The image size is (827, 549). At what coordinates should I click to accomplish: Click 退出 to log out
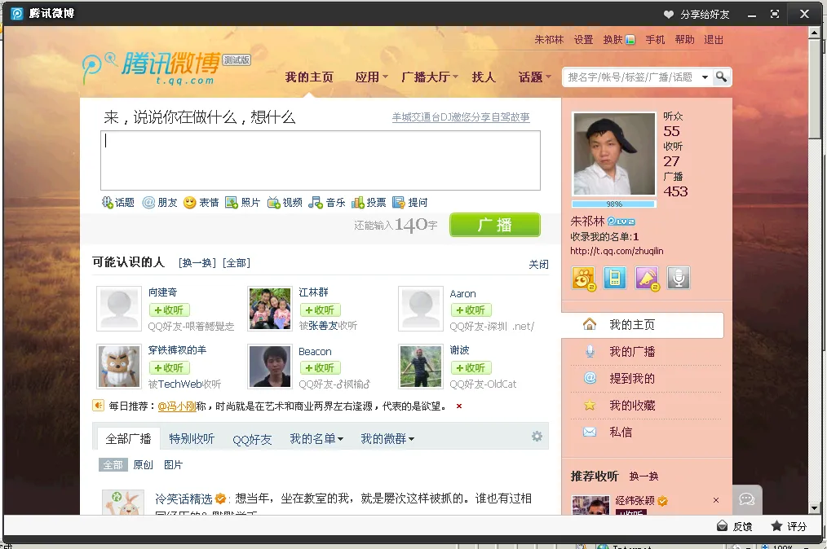tap(713, 40)
